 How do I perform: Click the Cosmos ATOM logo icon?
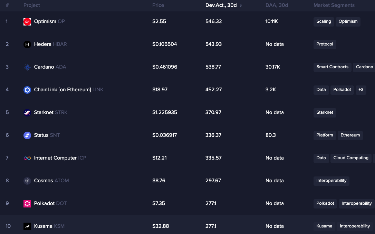point(27,181)
